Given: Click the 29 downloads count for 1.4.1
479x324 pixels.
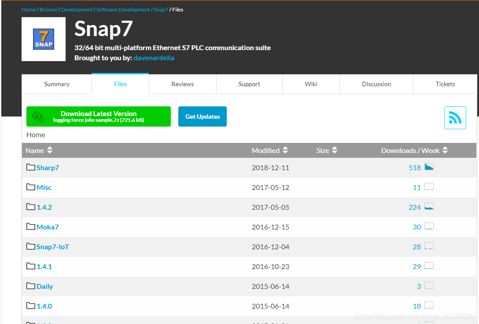Looking at the screenshot, I should click(416, 267).
